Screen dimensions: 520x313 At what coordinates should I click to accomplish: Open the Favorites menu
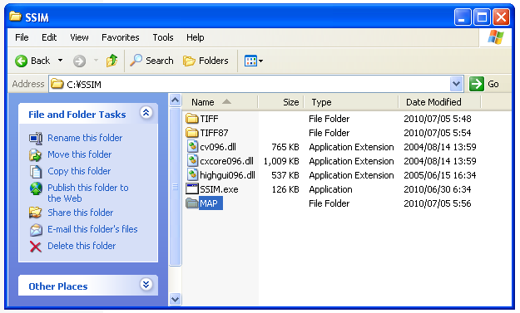pos(121,37)
